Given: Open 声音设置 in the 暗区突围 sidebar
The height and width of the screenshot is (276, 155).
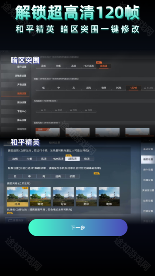Looking at the screenshot, I should pos(15,85).
